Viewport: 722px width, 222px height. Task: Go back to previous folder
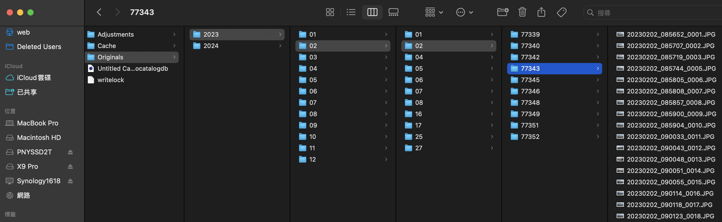(x=99, y=12)
